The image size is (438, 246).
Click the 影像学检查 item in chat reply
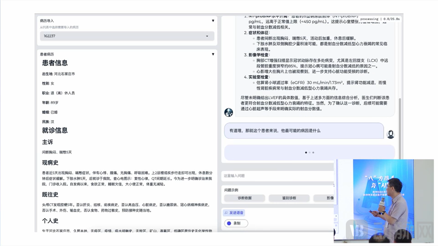pos(259,55)
